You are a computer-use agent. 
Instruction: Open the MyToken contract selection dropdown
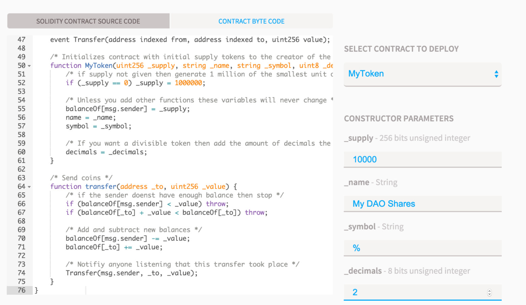click(422, 74)
